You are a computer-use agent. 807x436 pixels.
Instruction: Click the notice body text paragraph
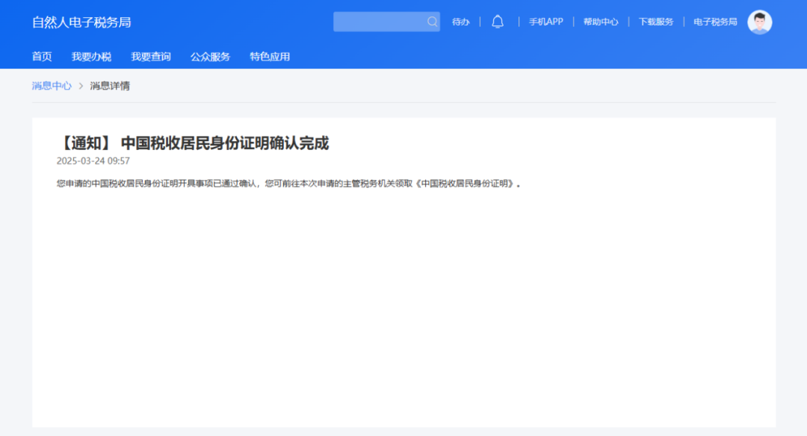tap(288, 184)
